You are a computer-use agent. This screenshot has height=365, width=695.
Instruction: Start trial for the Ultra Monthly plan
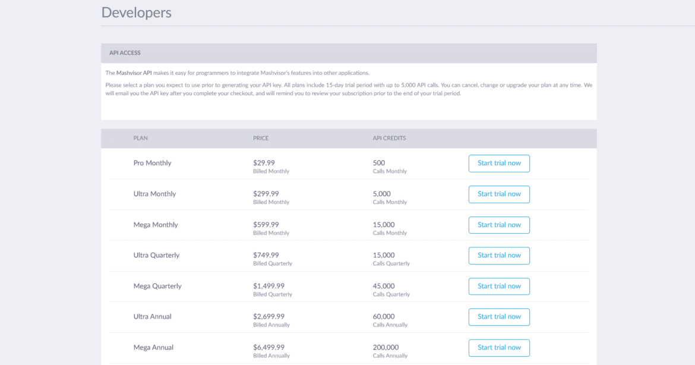499,194
